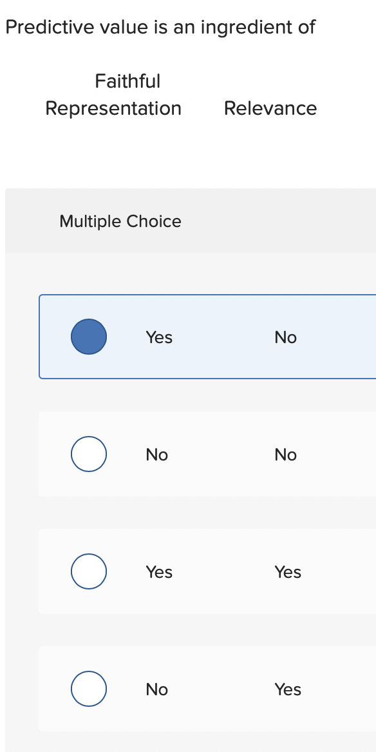Click the question text about predictive value
Screen dimensions: 376x752
pyautogui.click(x=160, y=27)
